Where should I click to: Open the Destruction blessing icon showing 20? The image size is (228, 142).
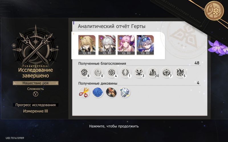click(153, 72)
